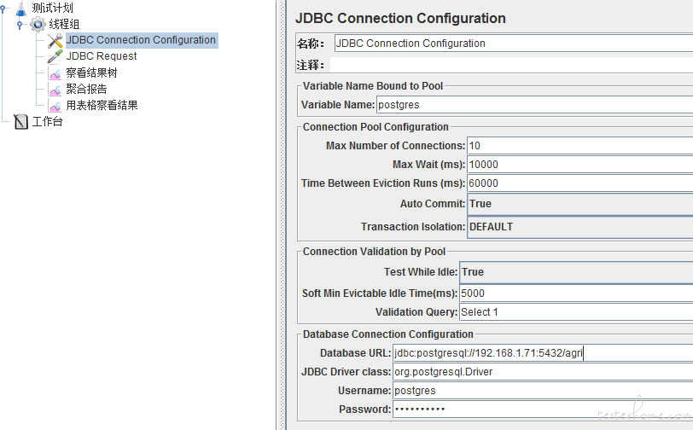Click the Database URL field
The height and width of the screenshot is (430, 693).
click(x=543, y=353)
